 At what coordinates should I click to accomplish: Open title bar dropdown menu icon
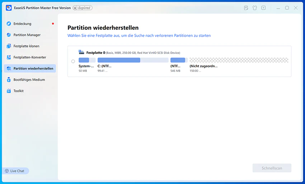coord(264,8)
